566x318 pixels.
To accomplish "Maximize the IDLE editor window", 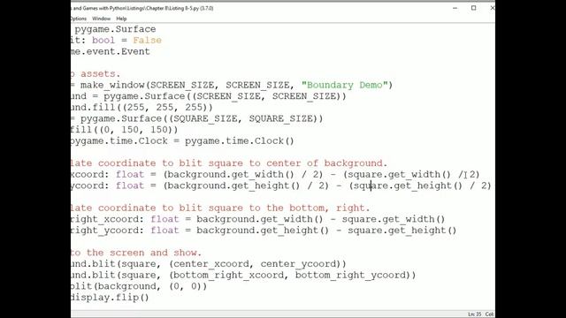I will coord(474,8).
